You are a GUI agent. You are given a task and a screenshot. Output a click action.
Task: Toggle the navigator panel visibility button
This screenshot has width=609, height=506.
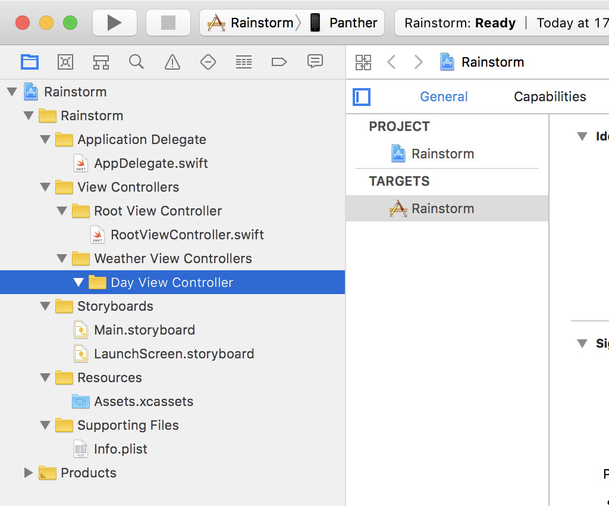tap(362, 96)
